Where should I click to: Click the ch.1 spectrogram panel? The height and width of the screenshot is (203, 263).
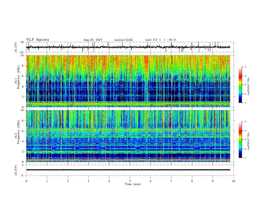point(128,81)
